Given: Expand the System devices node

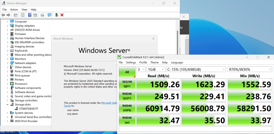Looking at the screenshot, I should pyautogui.click(x=7, y=113).
